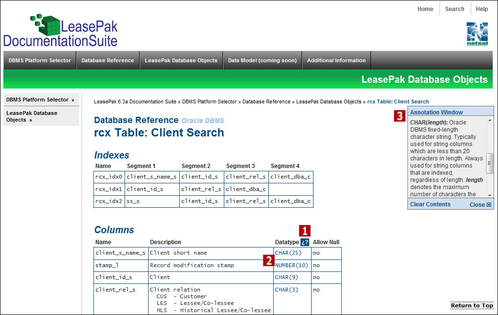The height and width of the screenshot is (315, 498).
Task: Click the 'rcx Table: Client Search' page heading
Action: 159,132
